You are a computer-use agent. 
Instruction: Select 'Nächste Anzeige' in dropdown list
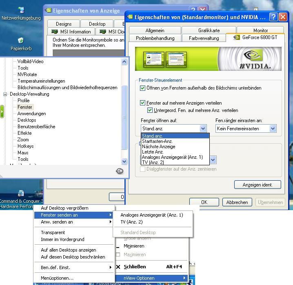click(x=175, y=147)
